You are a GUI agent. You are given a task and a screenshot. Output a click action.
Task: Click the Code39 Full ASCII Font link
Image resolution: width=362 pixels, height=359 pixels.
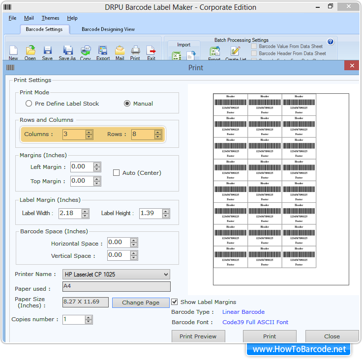coord(255,322)
